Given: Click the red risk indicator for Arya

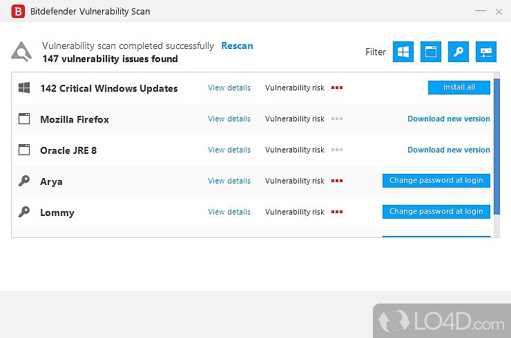Looking at the screenshot, I should pyautogui.click(x=337, y=181).
